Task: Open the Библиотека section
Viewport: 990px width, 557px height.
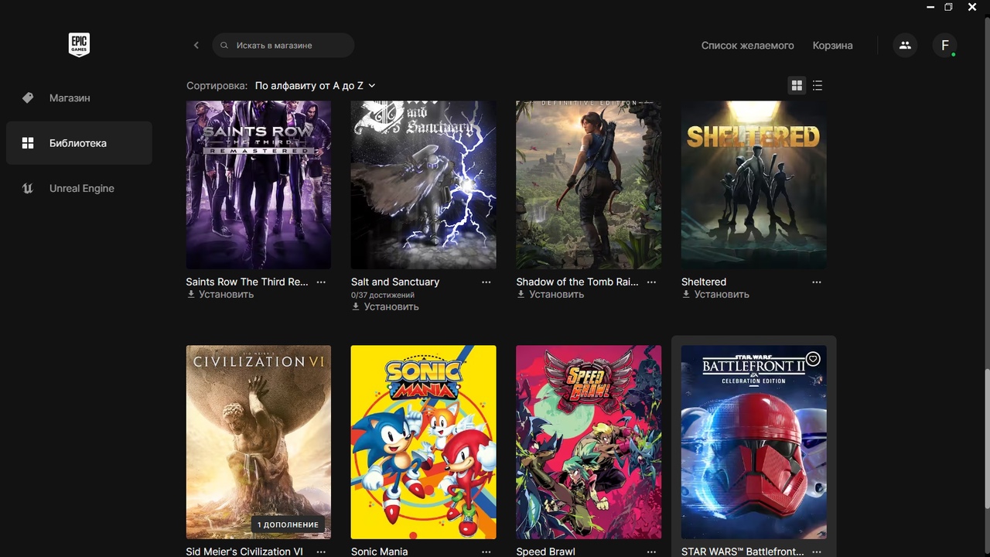Action: click(x=79, y=143)
